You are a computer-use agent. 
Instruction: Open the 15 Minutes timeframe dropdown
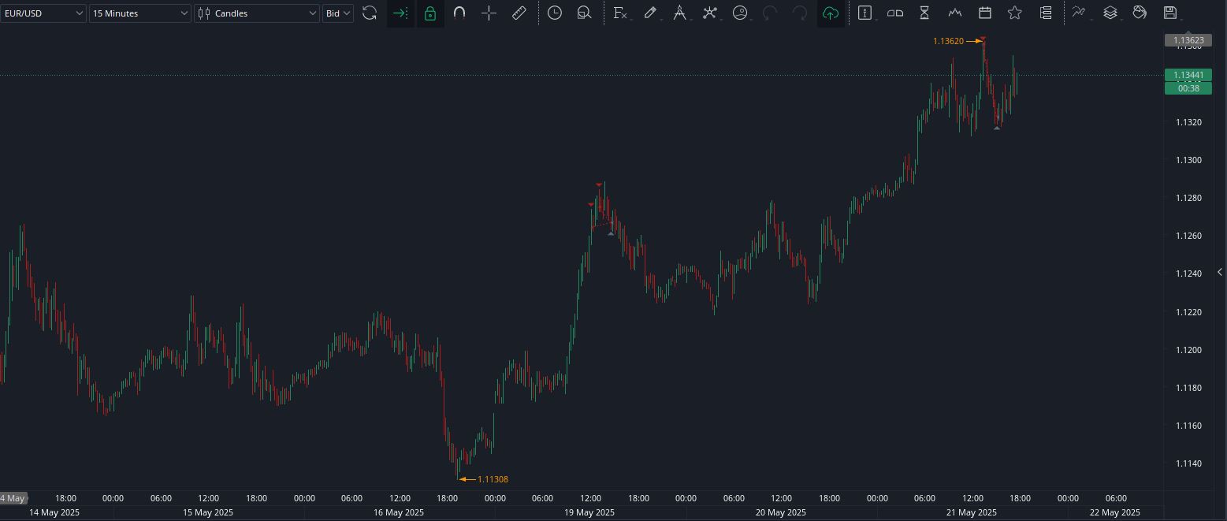click(x=140, y=13)
